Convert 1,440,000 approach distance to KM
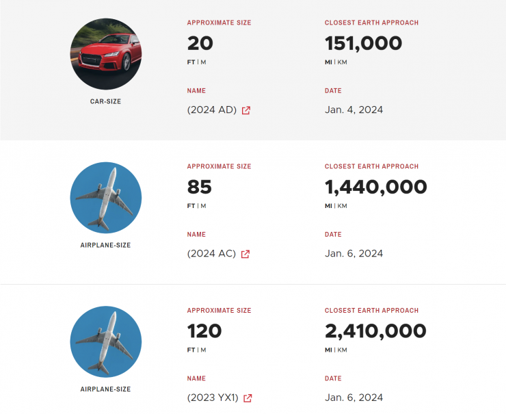The image size is (506, 414). 342,206
